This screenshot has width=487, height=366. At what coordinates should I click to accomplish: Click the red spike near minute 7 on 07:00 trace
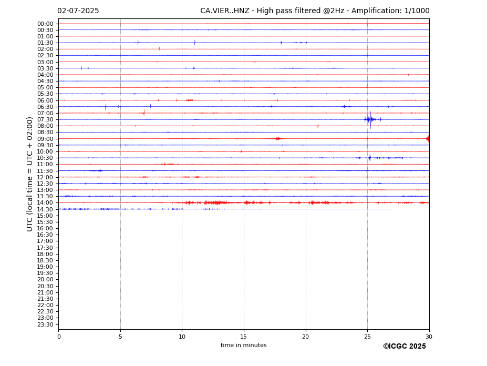coord(144,112)
